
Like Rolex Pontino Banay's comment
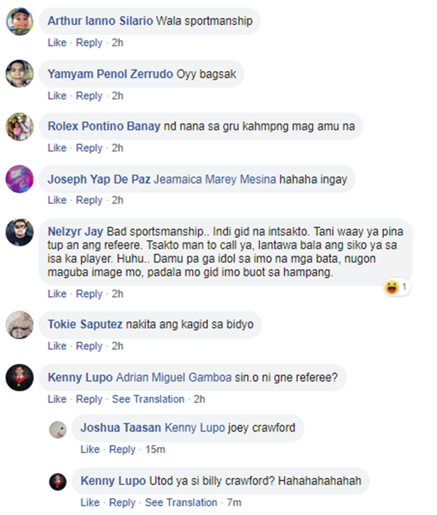pyautogui.click(x=57, y=148)
